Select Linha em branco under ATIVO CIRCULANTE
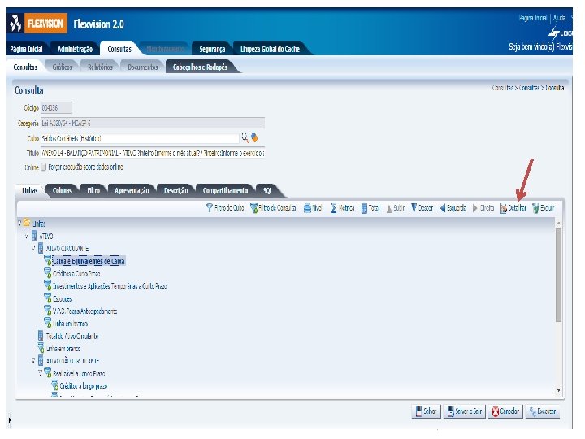The image size is (585, 439). coord(71,324)
